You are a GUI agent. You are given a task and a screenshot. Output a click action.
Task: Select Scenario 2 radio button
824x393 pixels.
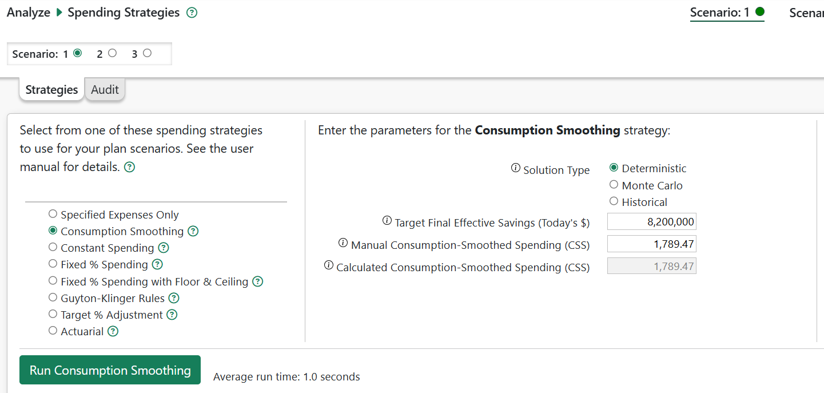point(112,53)
